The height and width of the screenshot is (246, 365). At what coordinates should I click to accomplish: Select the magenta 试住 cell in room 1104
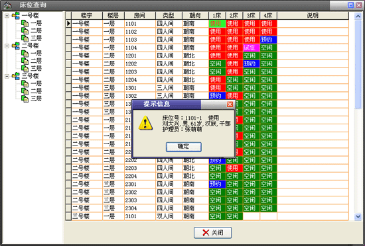click(x=251, y=48)
